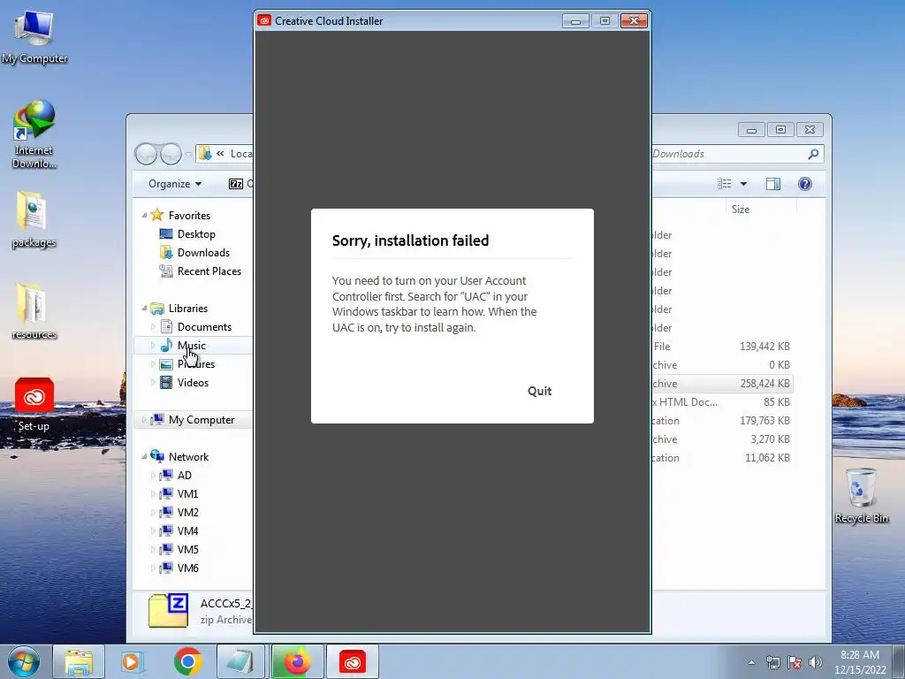
Task: Click Show desktop strip at taskbar end
Action: click(899, 661)
